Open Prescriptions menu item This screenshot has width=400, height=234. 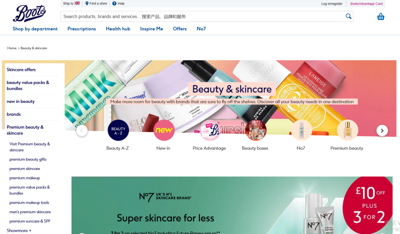click(x=81, y=29)
